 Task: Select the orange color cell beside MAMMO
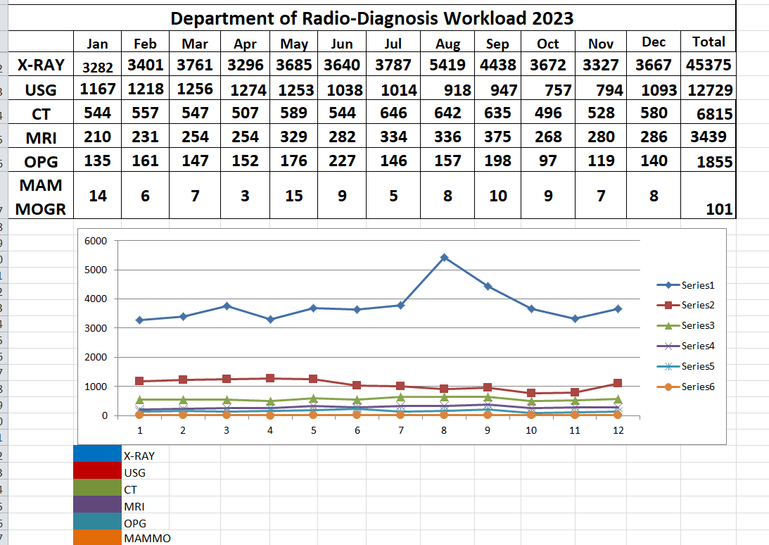point(97,538)
